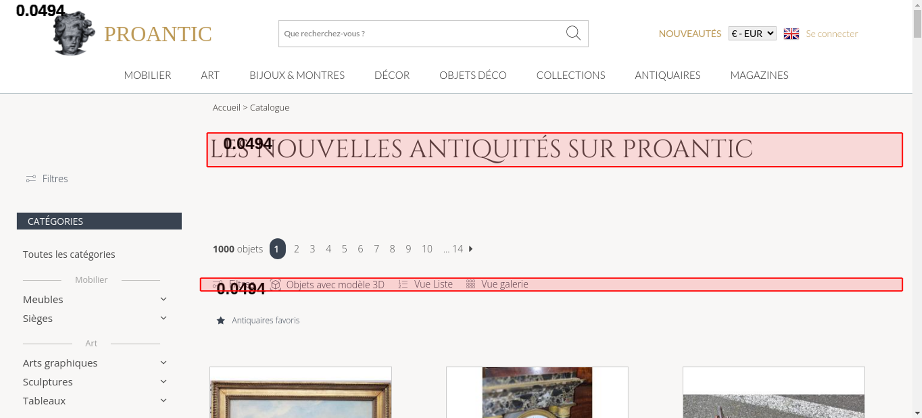Viewport: 922px width, 418px height.
Task: Open the BIJOUX & MONTRES menu
Action: point(297,75)
